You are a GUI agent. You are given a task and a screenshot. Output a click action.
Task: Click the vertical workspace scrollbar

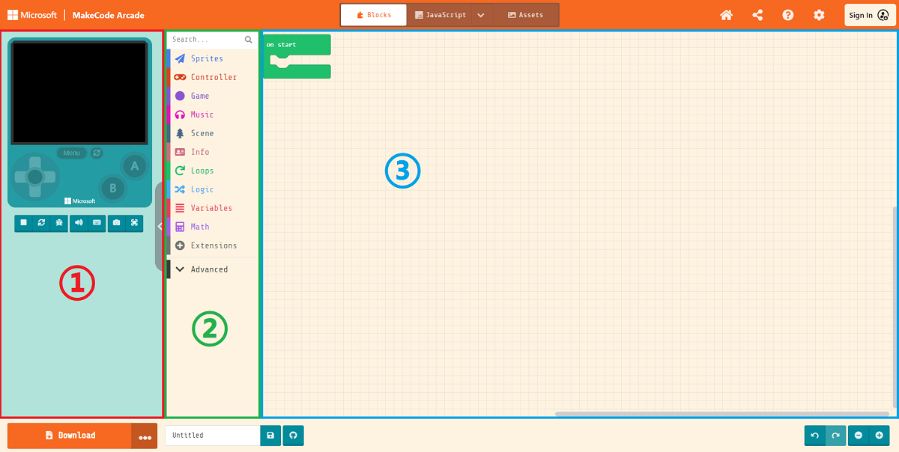point(895,307)
